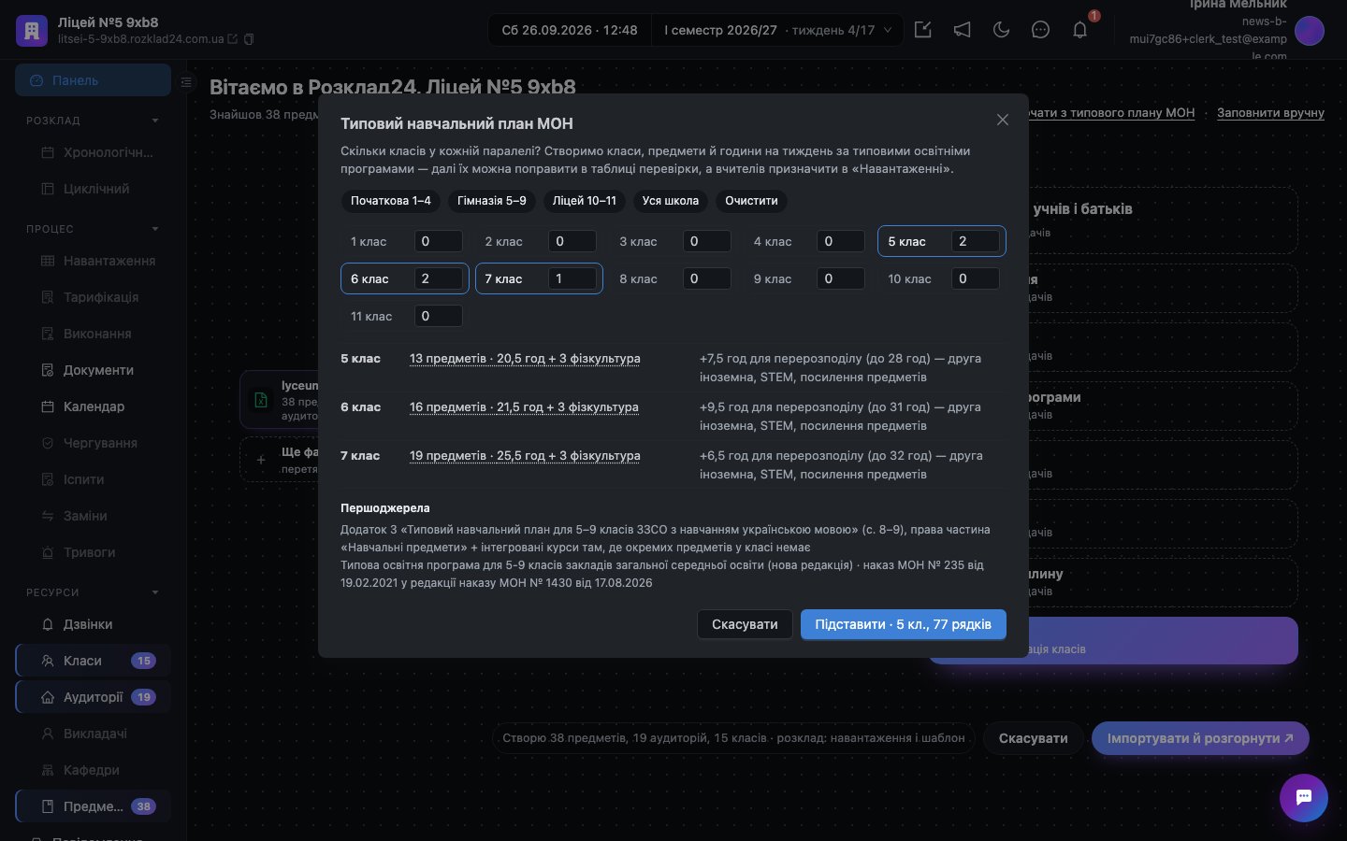This screenshot has width=1347, height=841.
Task: Click Підставити · 5 кл., 77 рядків button
Action: [x=903, y=624]
